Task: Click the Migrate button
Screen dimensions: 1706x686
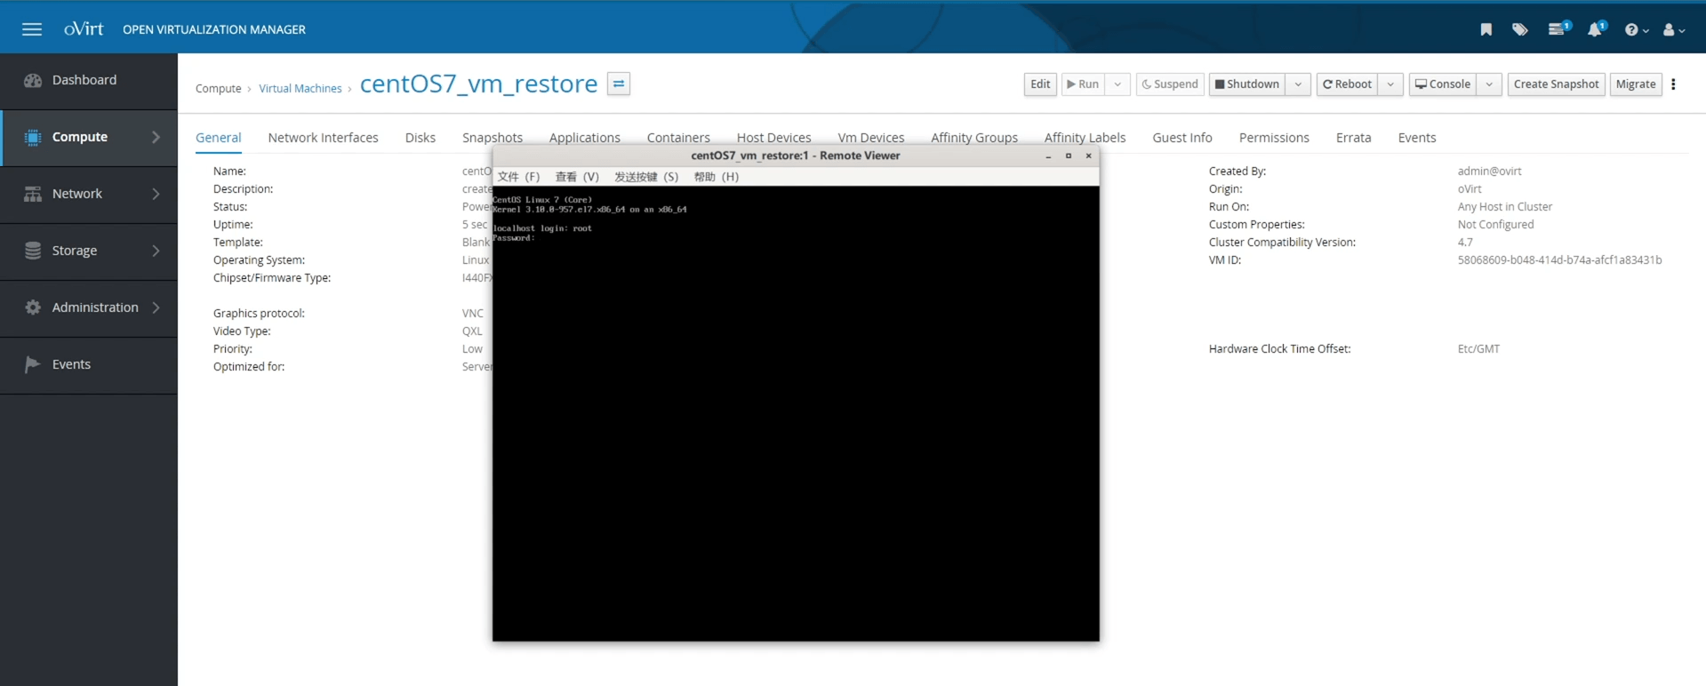Action: pyautogui.click(x=1636, y=84)
